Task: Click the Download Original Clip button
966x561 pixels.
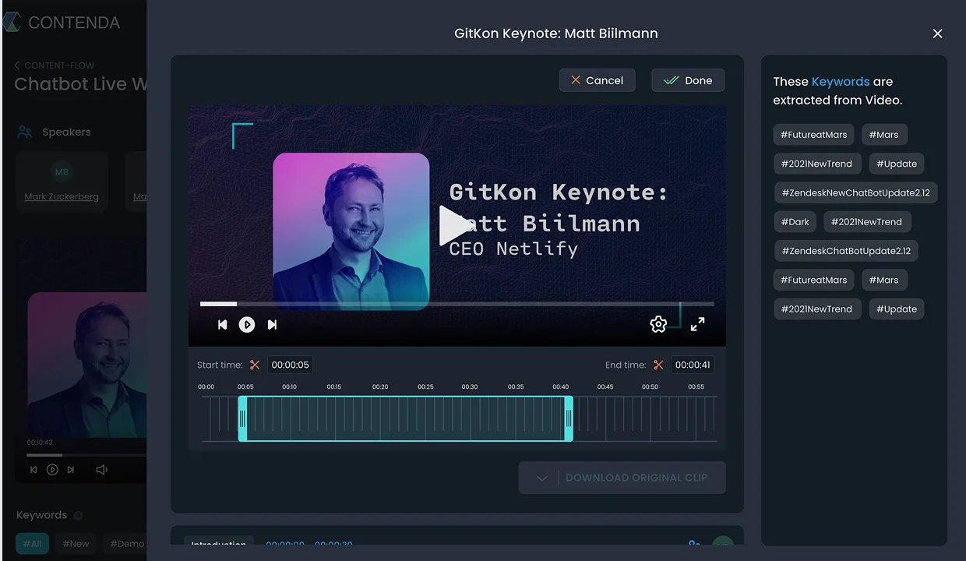Action: click(622, 478)
